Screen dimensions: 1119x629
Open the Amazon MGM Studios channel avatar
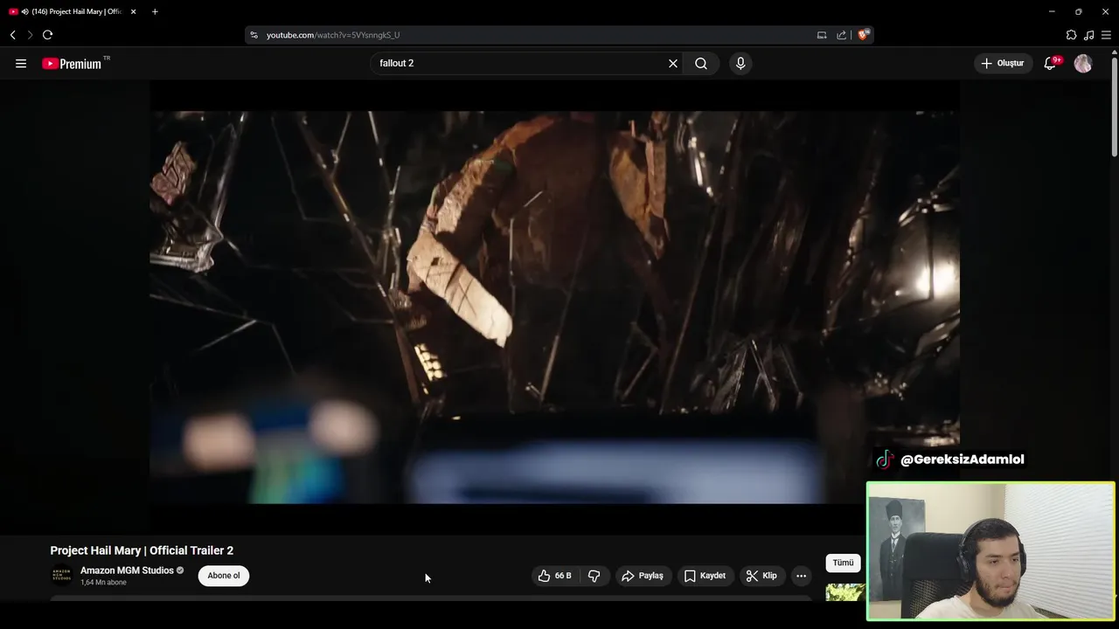click(x=61, y=576)
